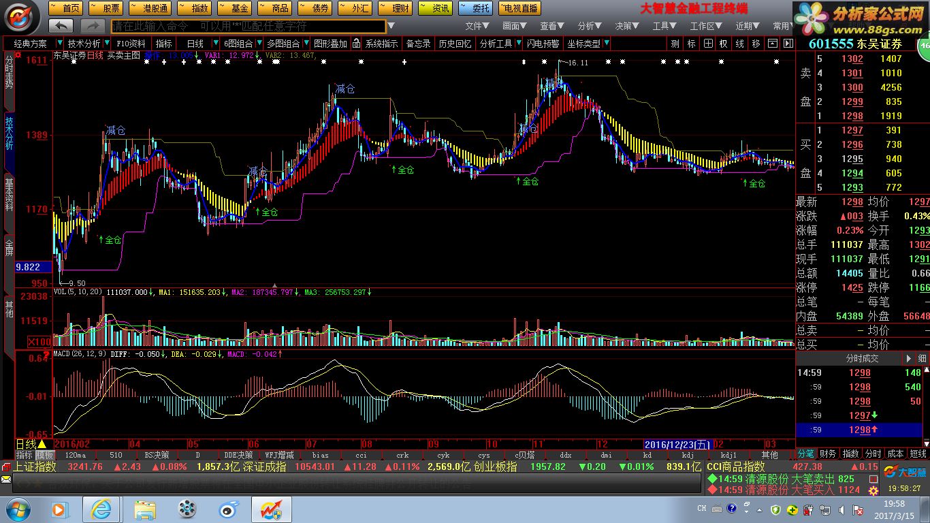930x523 pixels.
Task: Open the 分析 menu
Action: tap(590, 26)
